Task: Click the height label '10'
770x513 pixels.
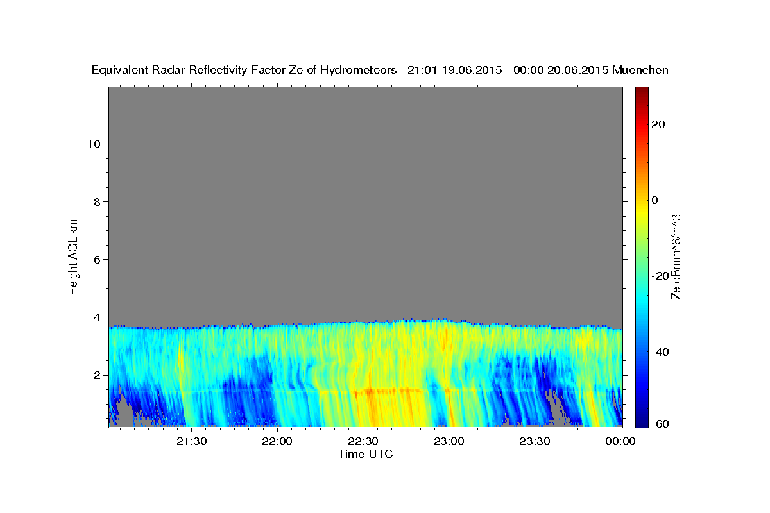Action: (x=92, y=144)
